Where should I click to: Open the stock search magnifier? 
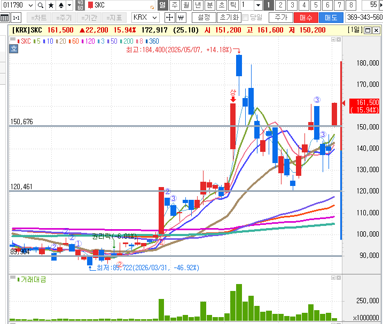[41, 5]
